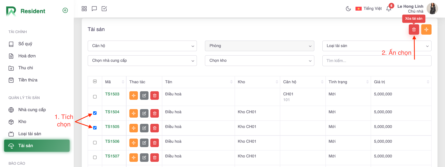This screenshot has width=445, height=167.
Task: Move asset TS1507 with orange arrows icon
Action: (133, 157)
